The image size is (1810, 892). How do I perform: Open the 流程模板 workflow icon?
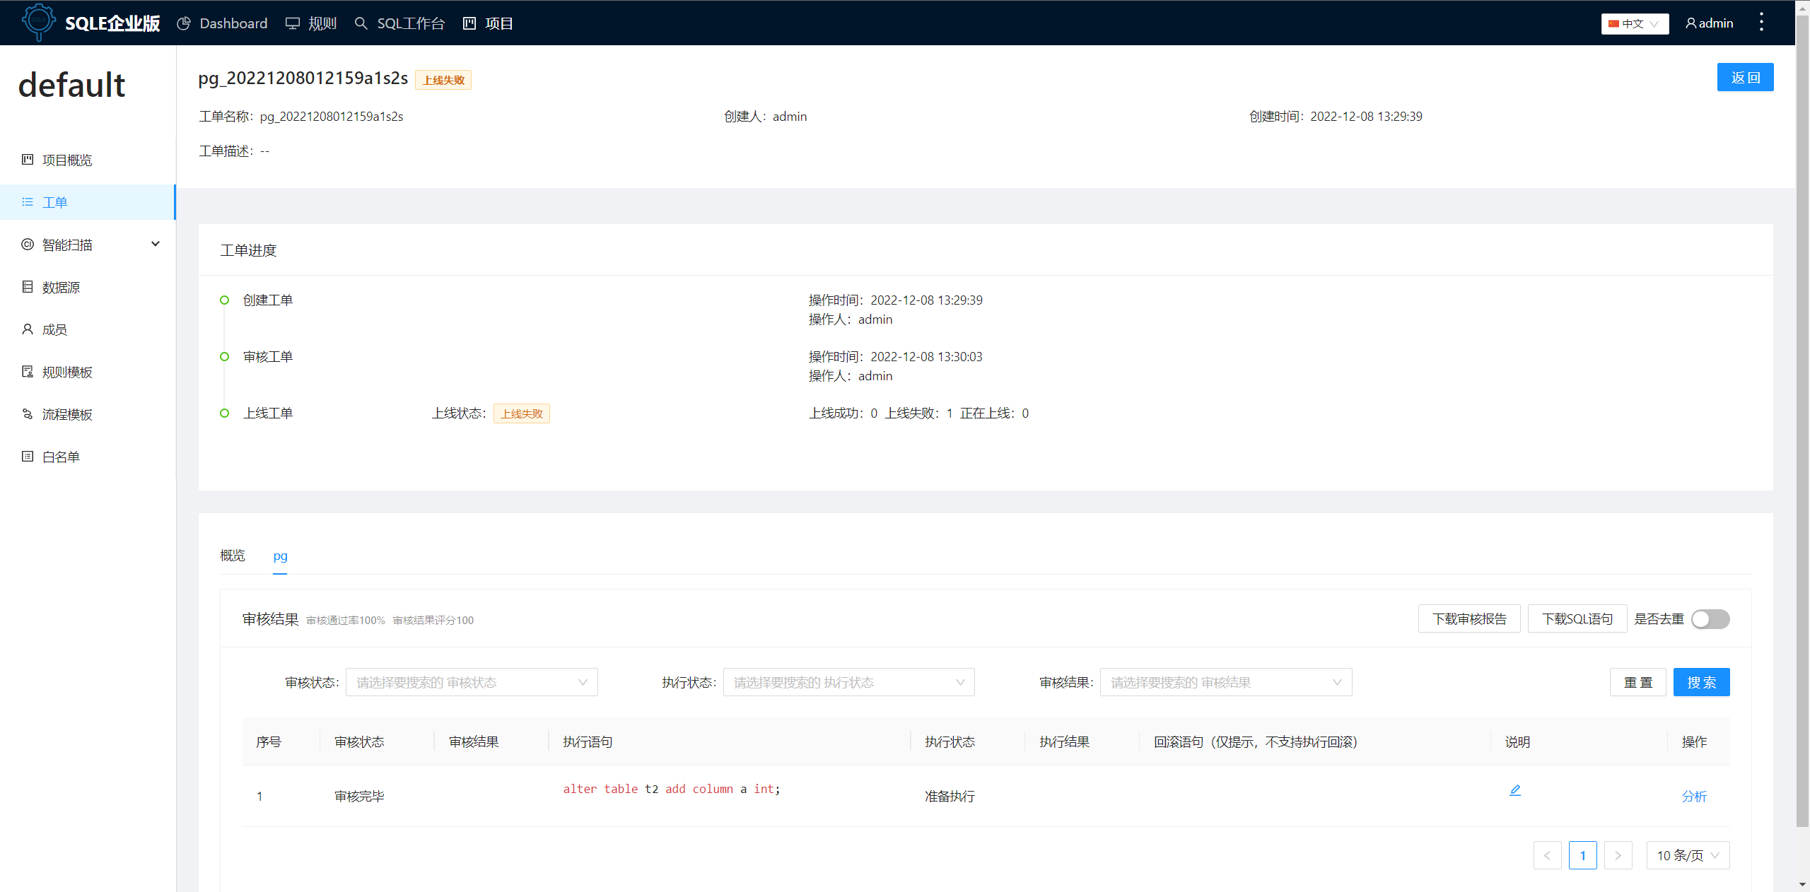pos(27,414)
